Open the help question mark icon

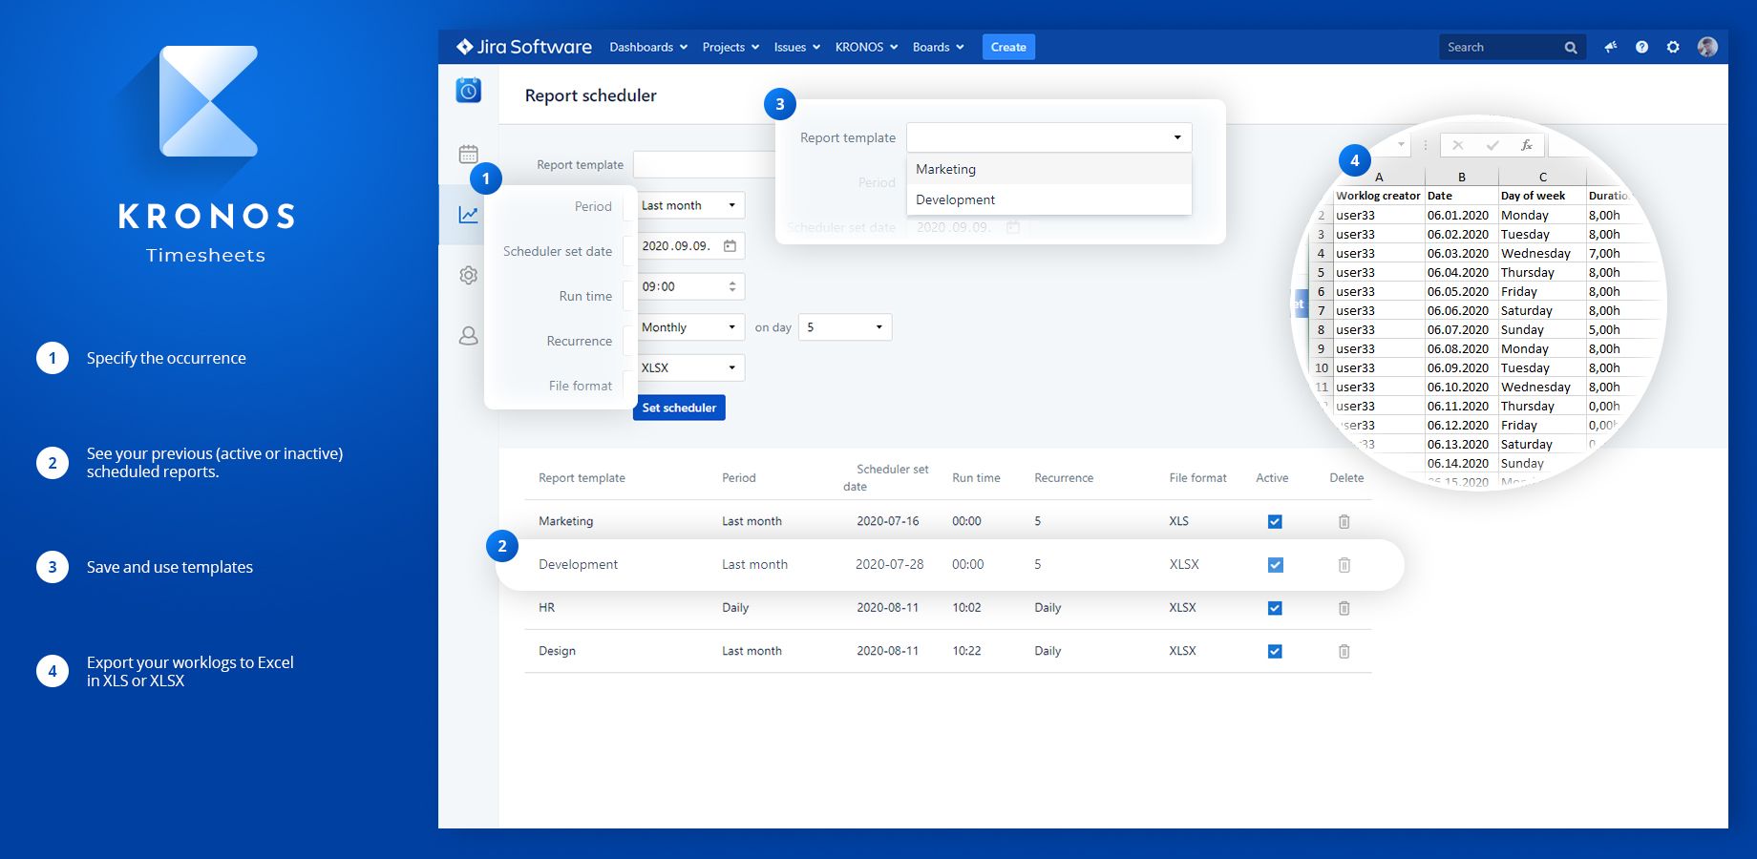(1641, 47)
